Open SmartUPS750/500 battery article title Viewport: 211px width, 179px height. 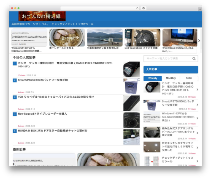click(x=43, y=80)
